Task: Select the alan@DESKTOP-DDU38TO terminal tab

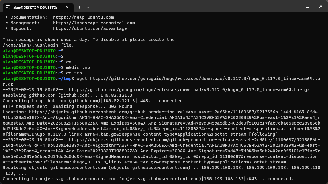Action: tap(38, 8)
